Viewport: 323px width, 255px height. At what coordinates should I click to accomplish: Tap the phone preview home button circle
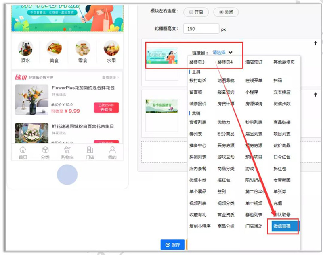pos(67,175)
